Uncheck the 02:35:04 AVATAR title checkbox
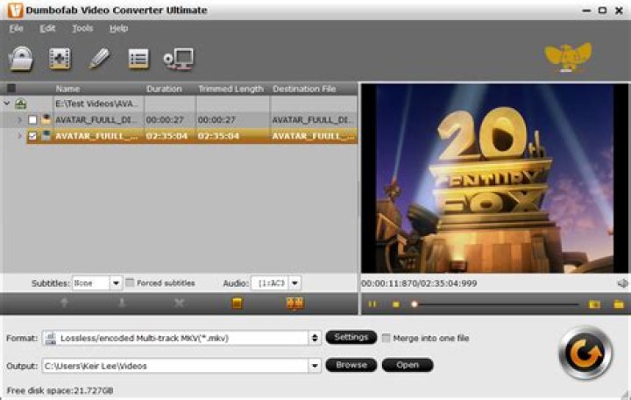The image size is (631, 400). click(x=32, y=136)
